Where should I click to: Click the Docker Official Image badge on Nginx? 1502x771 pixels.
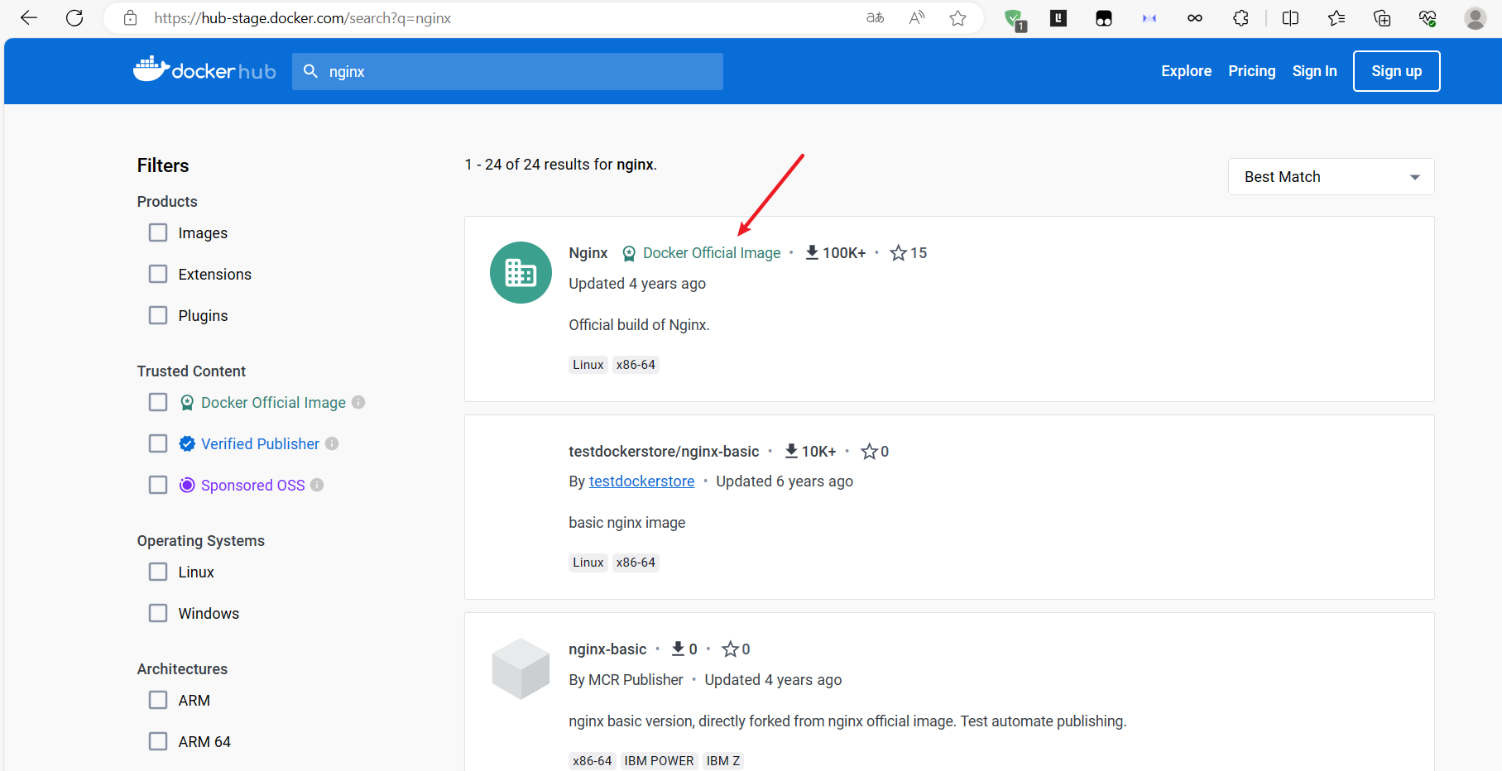click(701, 253)
